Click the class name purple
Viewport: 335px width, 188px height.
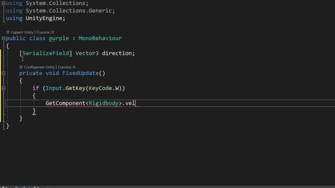pos(59,39)
